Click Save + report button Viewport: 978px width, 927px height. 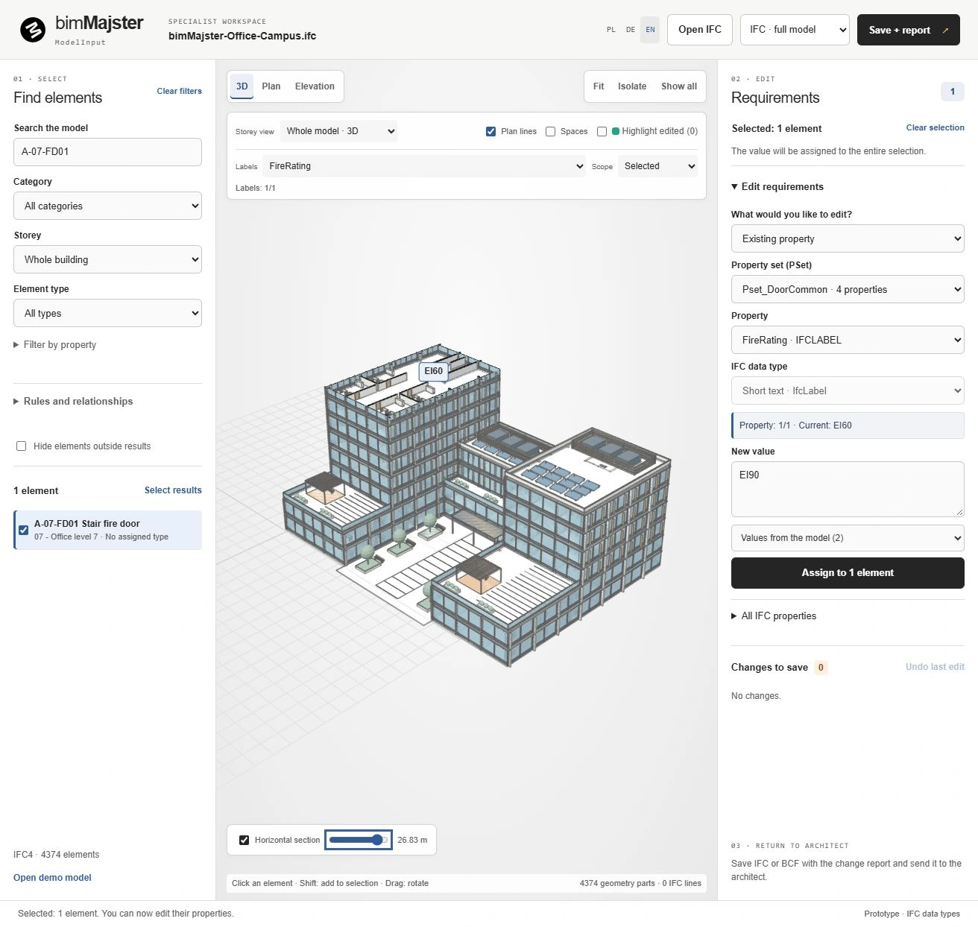tap(908, 30)
